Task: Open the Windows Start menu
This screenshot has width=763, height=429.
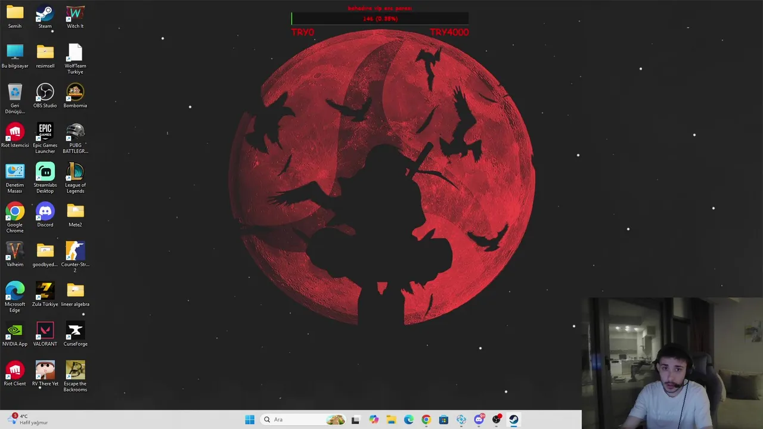Action: click(x=250, y=419)
